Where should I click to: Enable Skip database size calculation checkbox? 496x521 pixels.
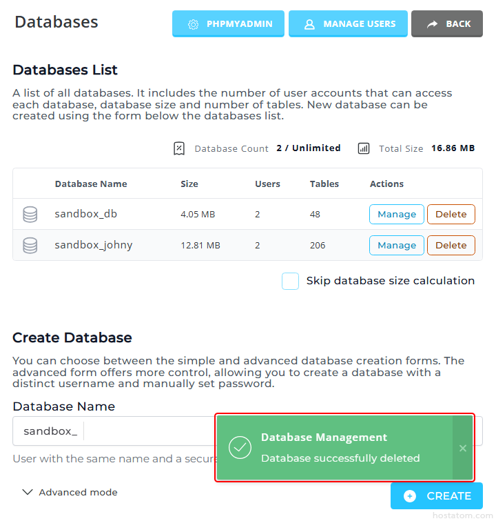pyautogui.click(x=290, y=281)
